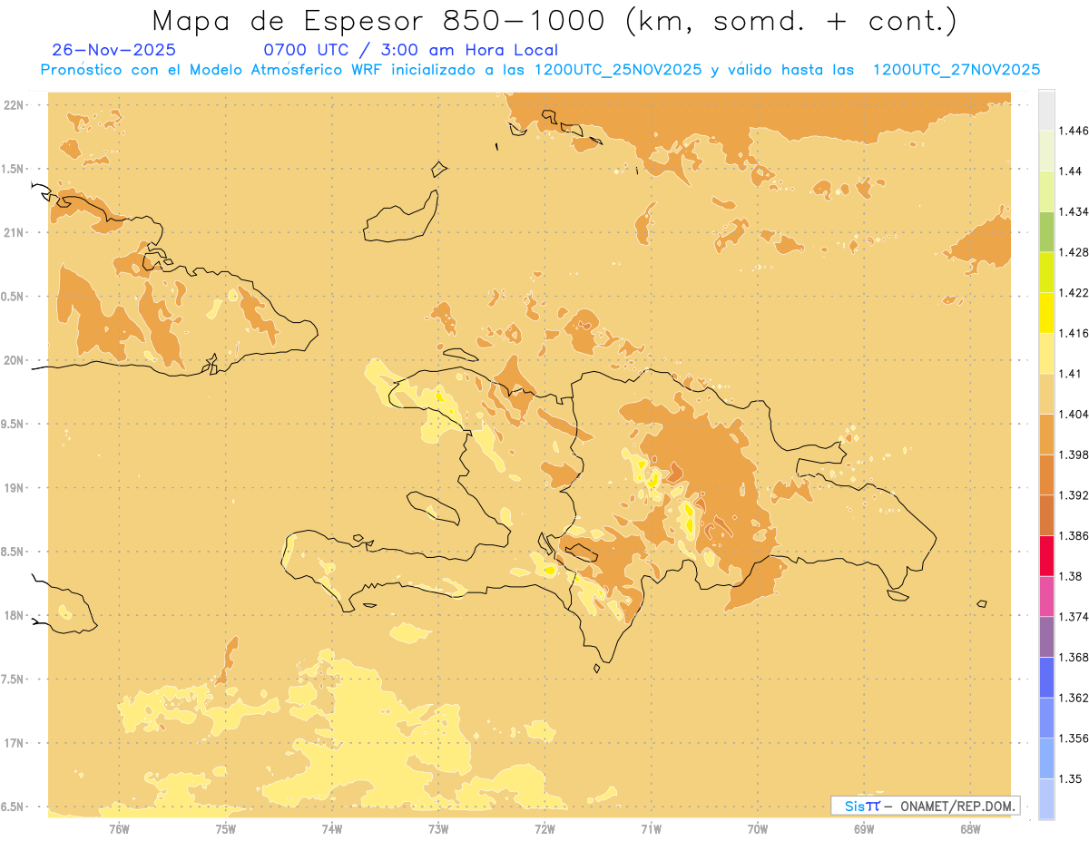Click the valid-until time "1200UTC_27NOV2025"

[x=956, y=70]
